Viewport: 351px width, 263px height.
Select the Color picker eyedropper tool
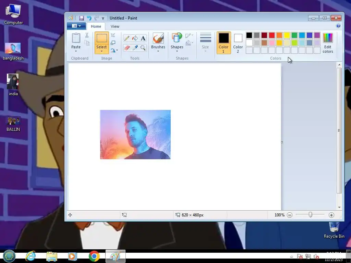click(135, 48)
